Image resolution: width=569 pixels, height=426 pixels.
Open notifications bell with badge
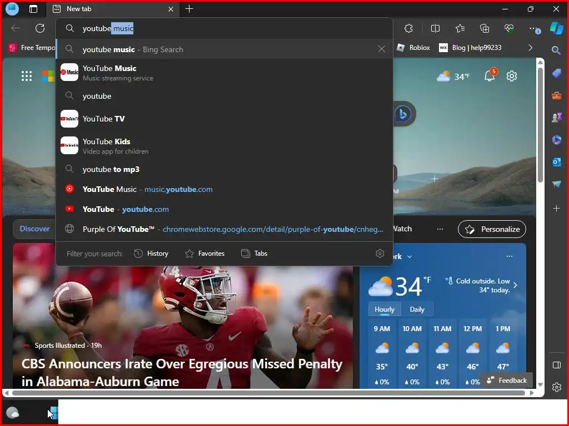pyautogui.click(x=490, y=75)
